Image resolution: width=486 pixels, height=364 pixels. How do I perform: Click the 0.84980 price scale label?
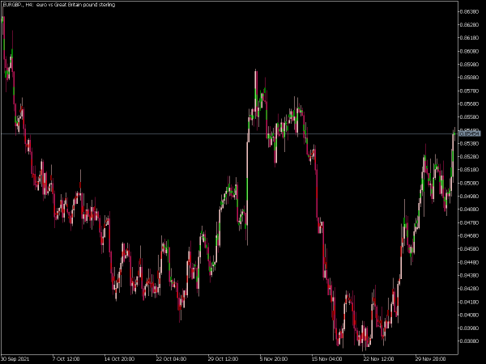click(x=469, y=197)
